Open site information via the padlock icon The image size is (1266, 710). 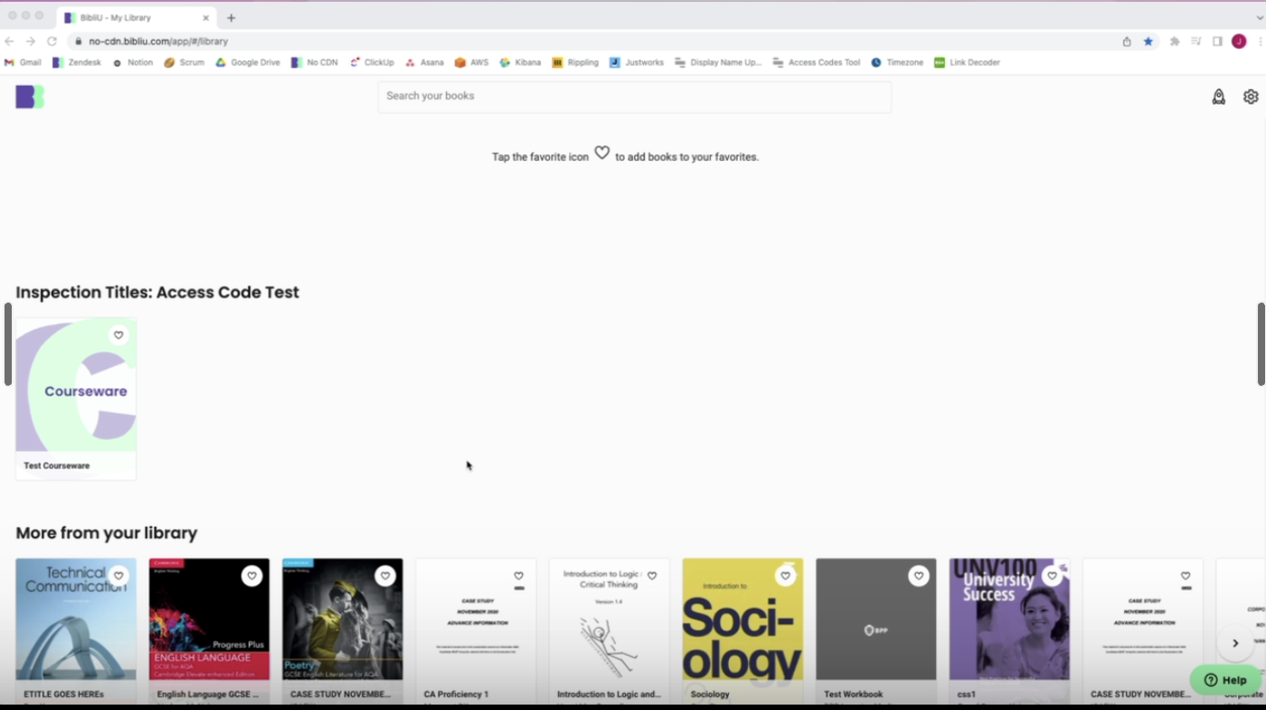[78, 41]
